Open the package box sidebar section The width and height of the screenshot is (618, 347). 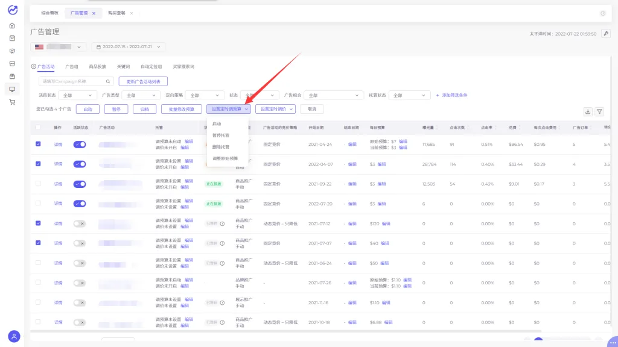coord(12,77)
